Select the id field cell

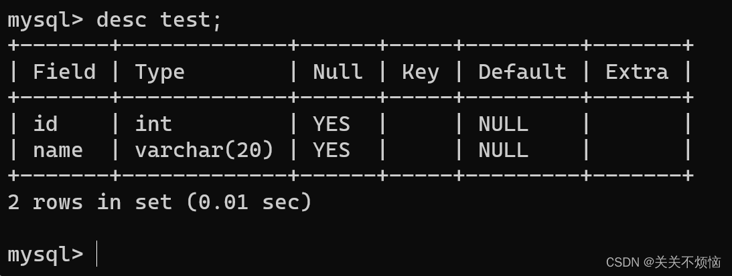(46, 124)
